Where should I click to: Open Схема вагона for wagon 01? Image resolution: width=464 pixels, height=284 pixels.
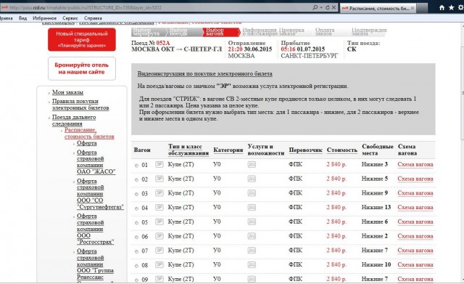coord(415,164)
